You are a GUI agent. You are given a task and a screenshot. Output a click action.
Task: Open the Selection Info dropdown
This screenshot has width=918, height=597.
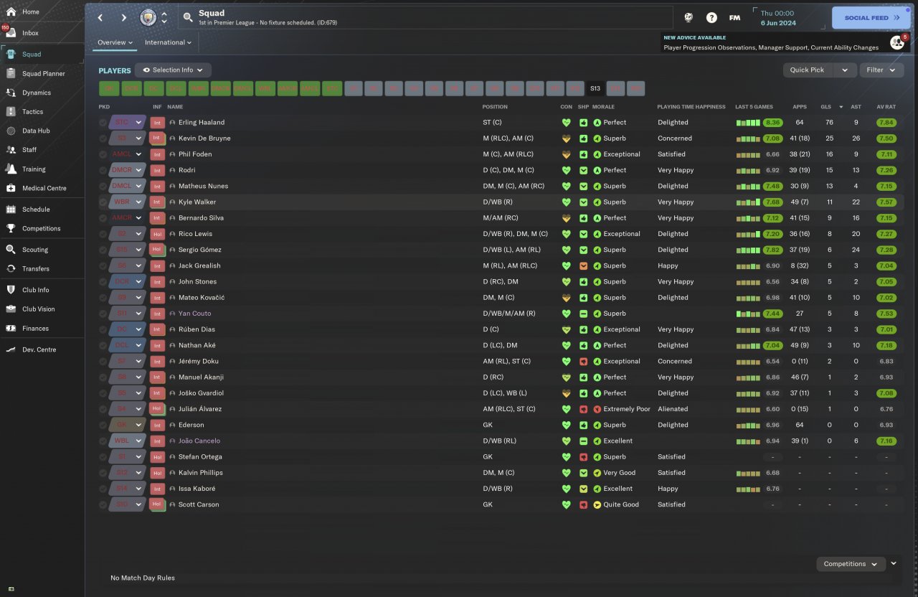coord(173,70)
